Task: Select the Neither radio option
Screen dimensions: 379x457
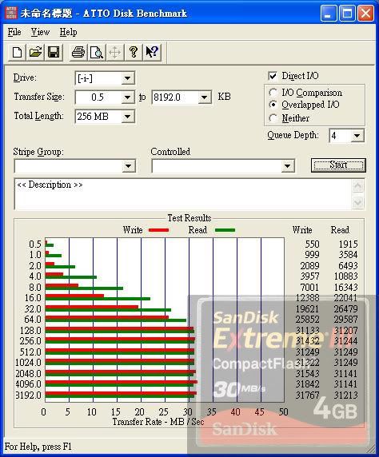Action: click(273, 118)
